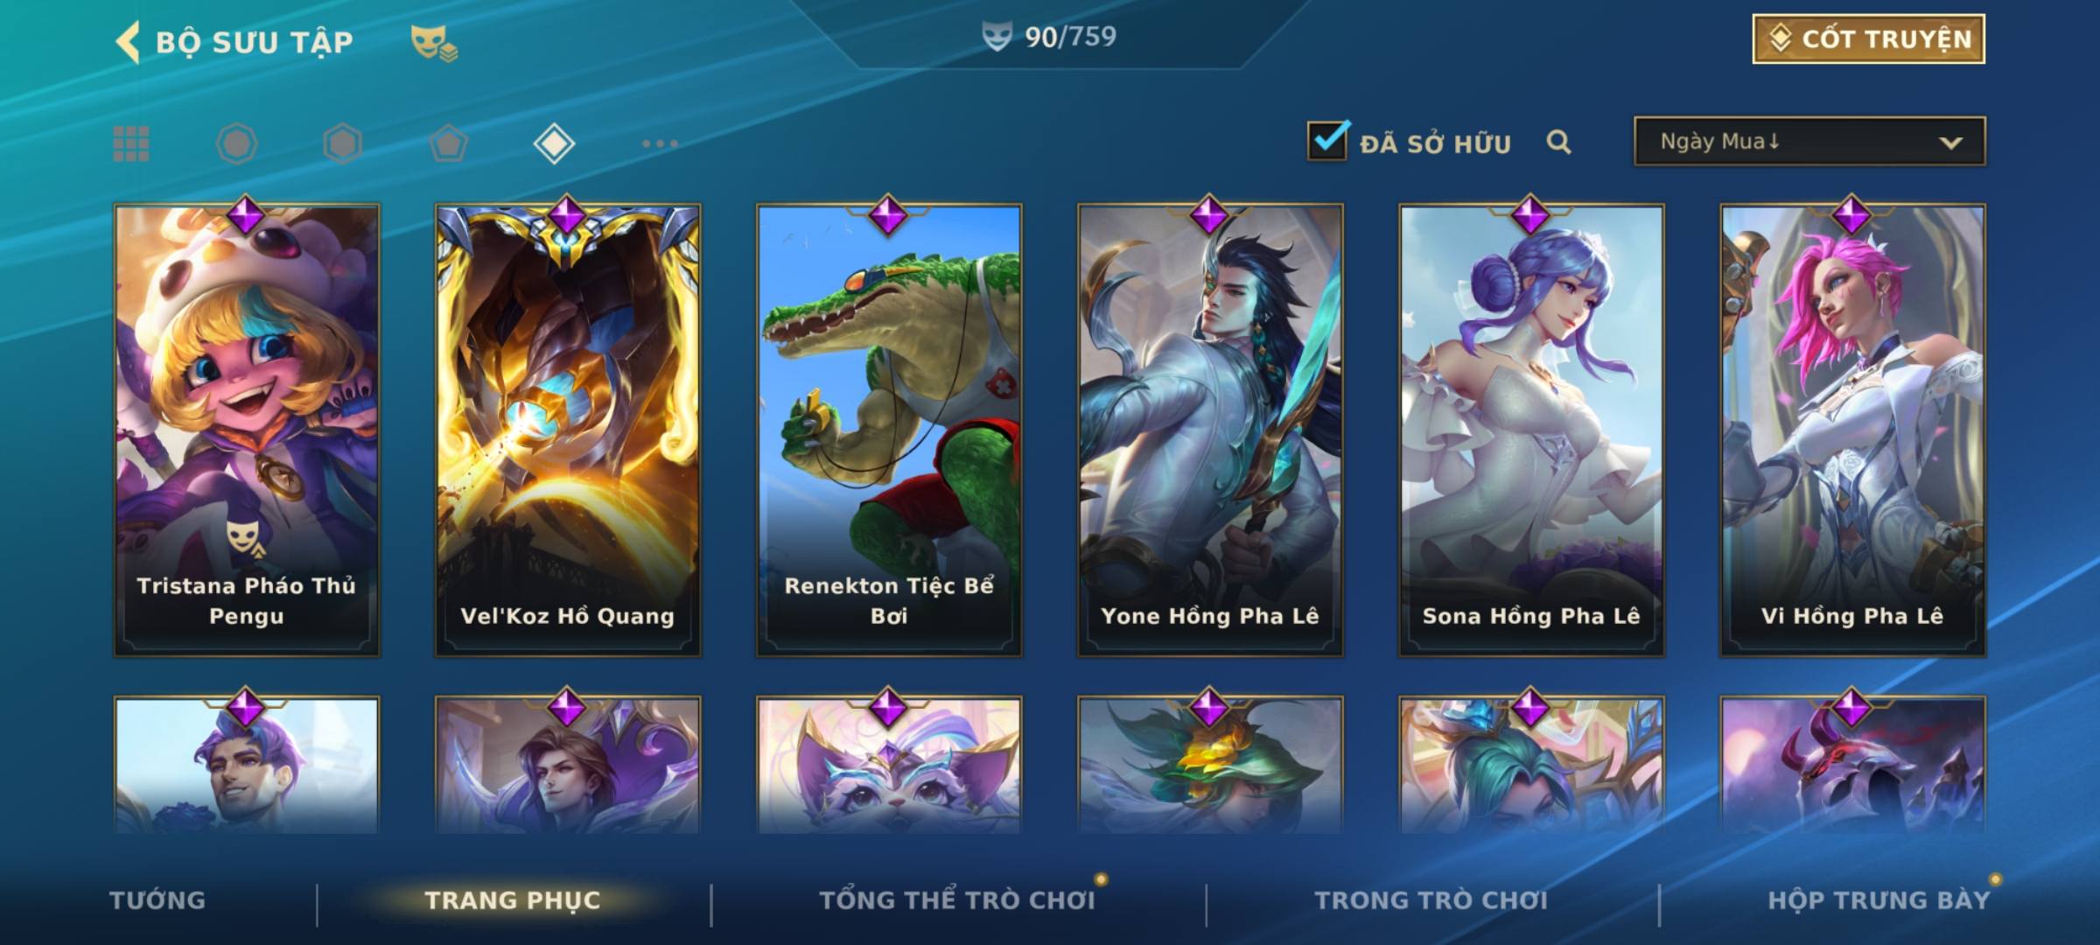2100x945 pixels.
Task: Click the search magnifier icon
Action: 1558,142
